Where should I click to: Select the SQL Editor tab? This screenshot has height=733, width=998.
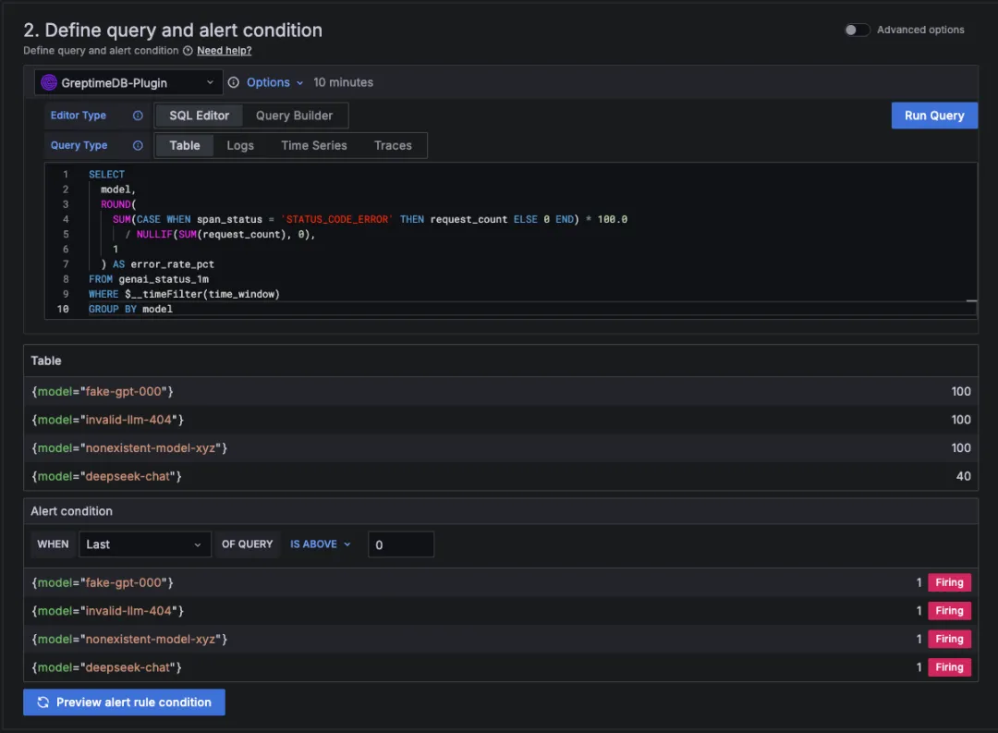(x=200, y=116)
